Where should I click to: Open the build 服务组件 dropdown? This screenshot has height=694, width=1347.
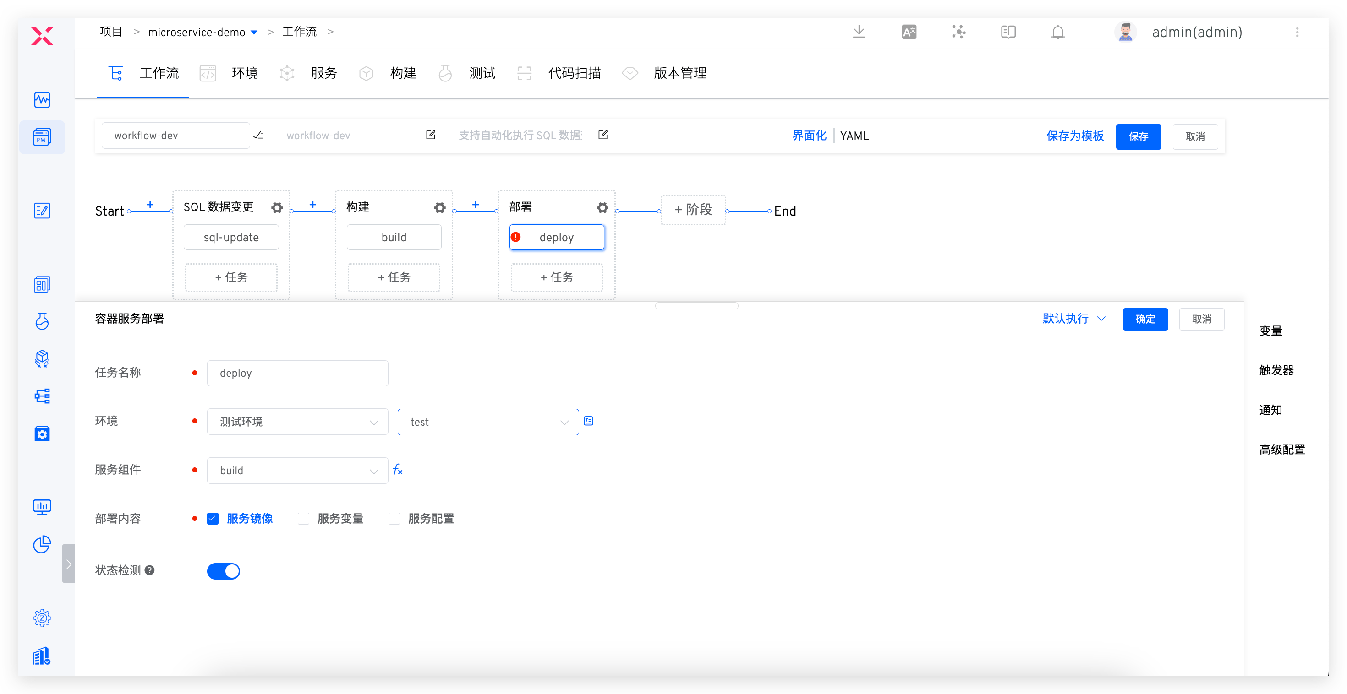click(297, 470)
